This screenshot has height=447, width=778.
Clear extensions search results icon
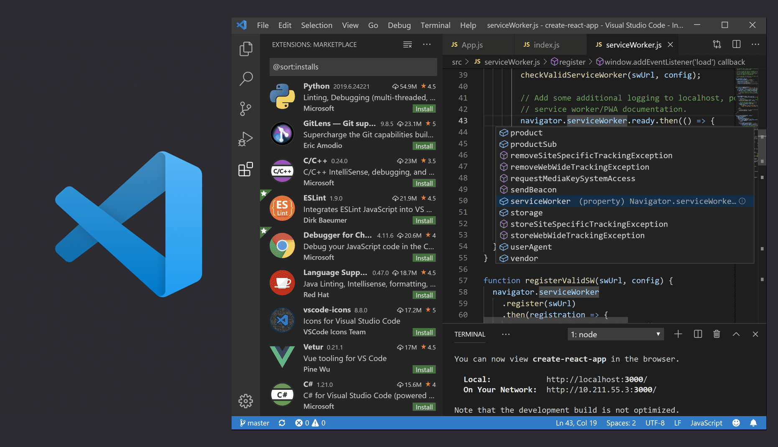pos(408,45)
